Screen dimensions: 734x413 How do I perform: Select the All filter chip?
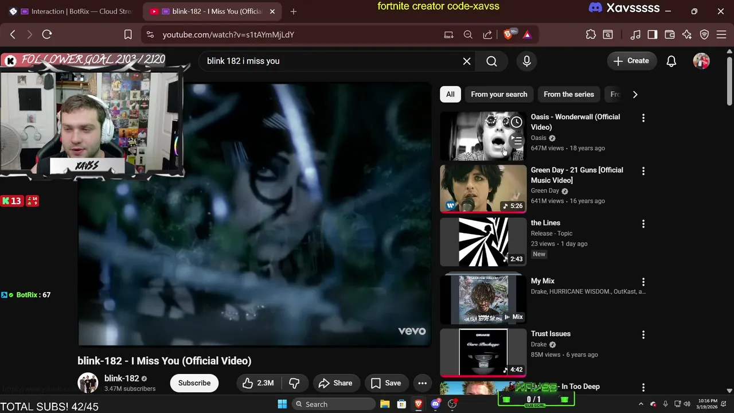point(450,94)
